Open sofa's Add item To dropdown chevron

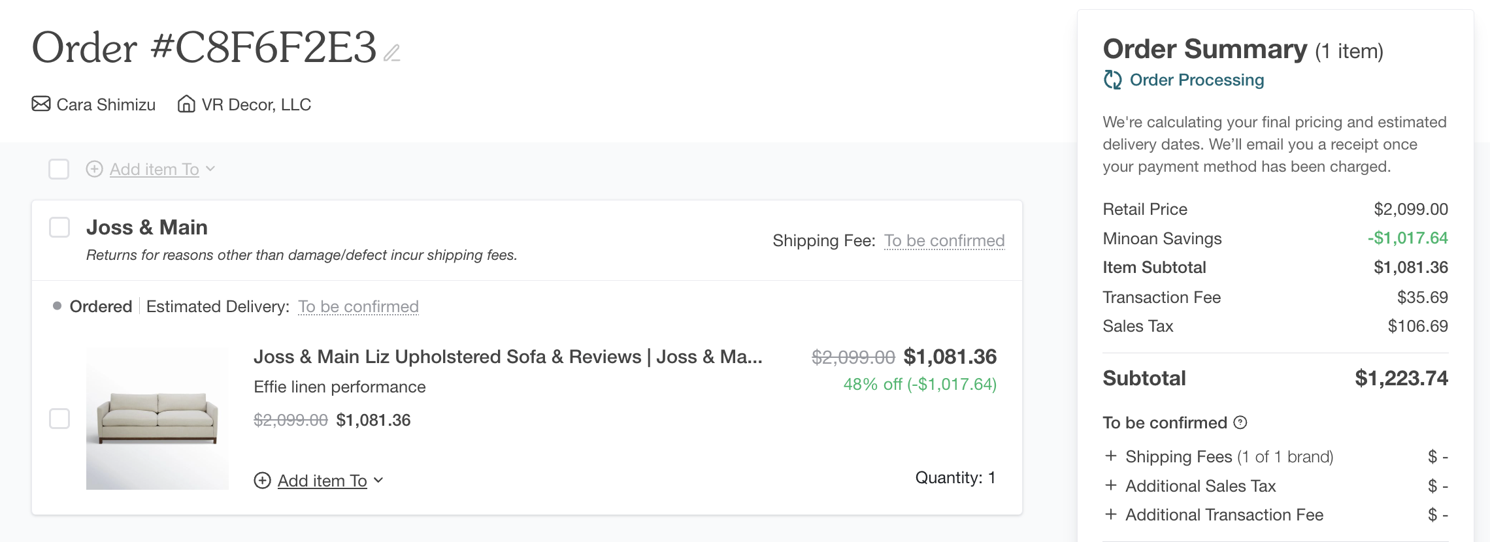tap(378, 481)
